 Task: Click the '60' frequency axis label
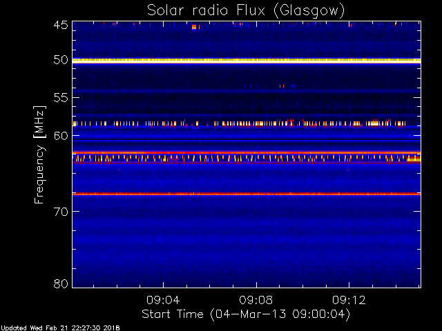click(x=61, y=136)
